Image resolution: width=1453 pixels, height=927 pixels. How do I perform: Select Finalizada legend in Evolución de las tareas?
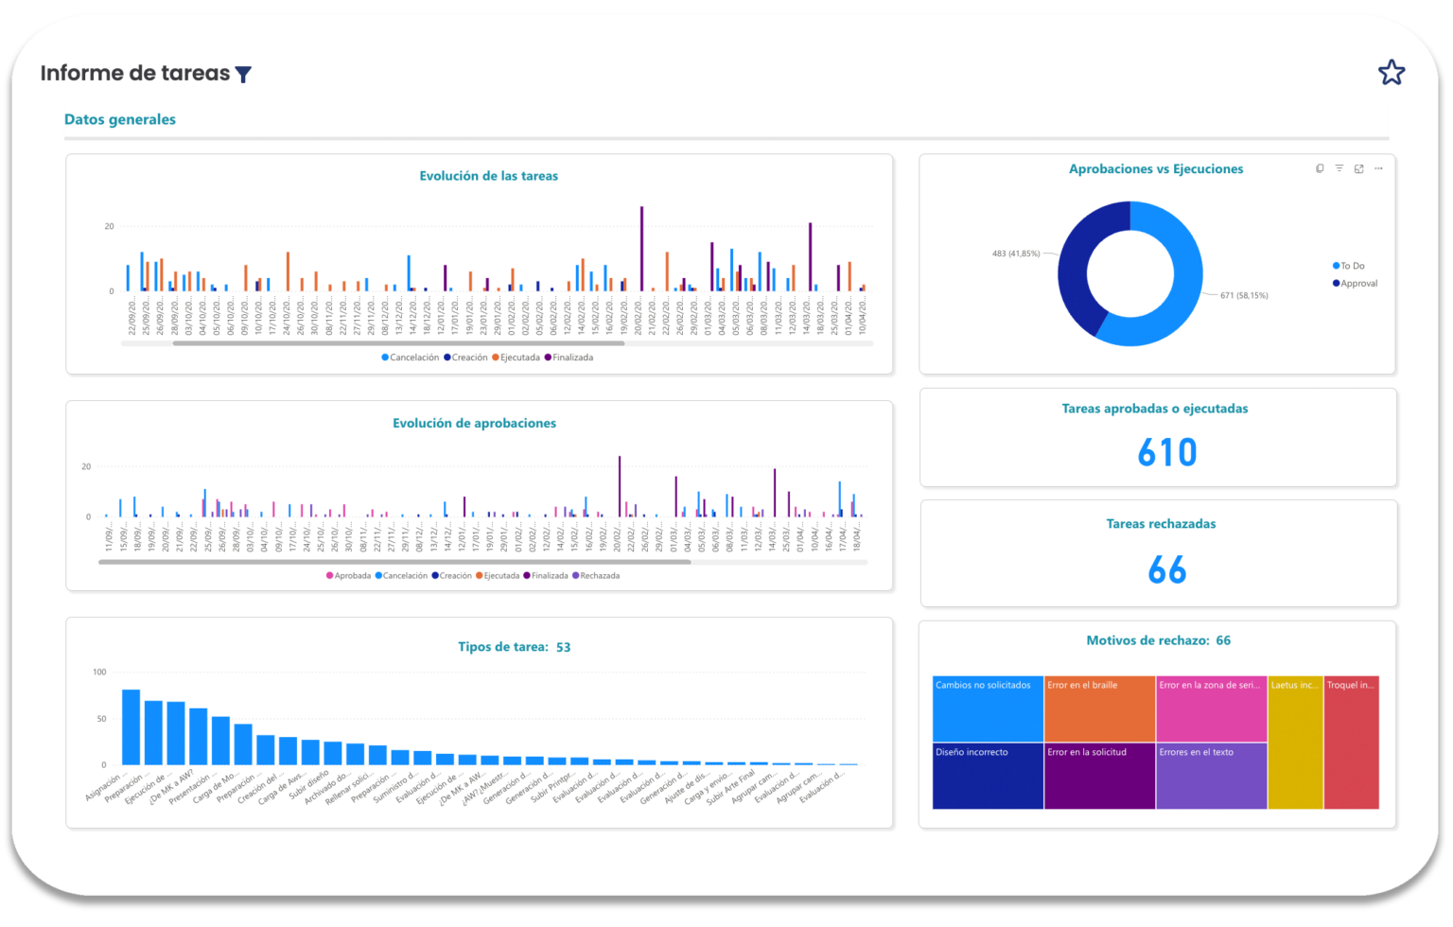571,358
